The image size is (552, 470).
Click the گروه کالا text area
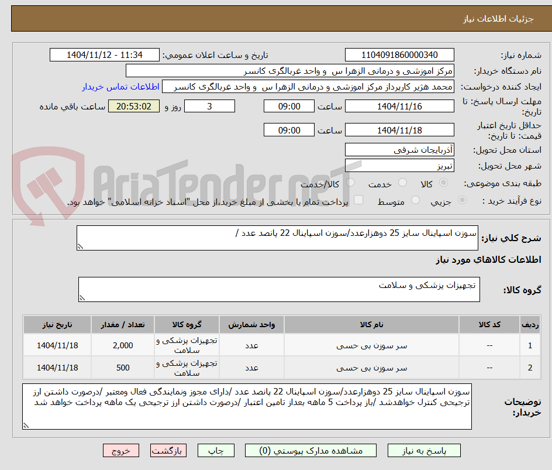coord(279,289)
